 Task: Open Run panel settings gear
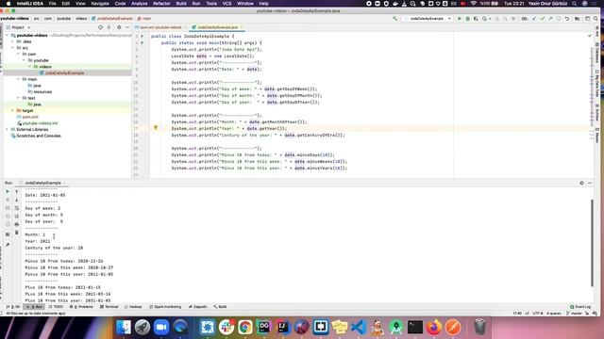tap(581, 183)
